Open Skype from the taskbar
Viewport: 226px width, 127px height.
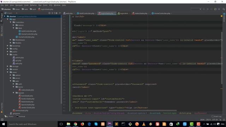coord(96,124)
